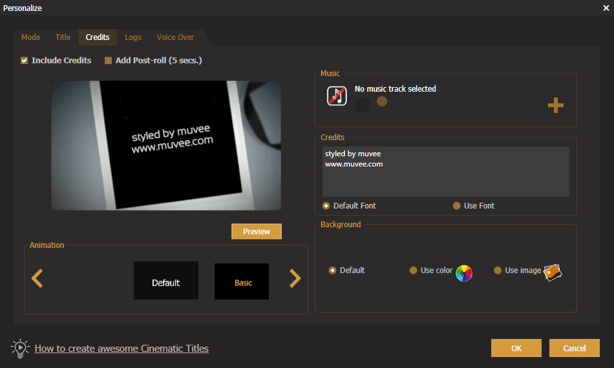Open the Voice Over tab
Image resolution: width=614 pixels, height=368 pixels.
click(x=175, y=37)
